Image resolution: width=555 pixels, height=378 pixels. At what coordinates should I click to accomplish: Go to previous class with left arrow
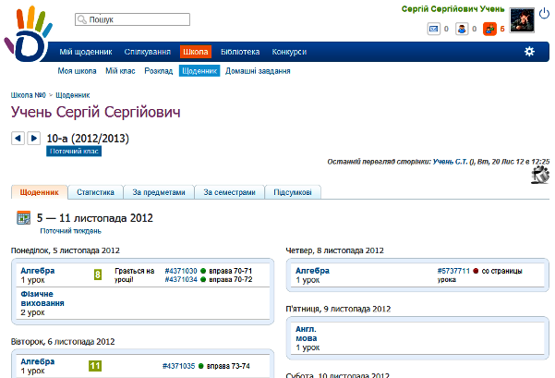(x=18, y=139)
